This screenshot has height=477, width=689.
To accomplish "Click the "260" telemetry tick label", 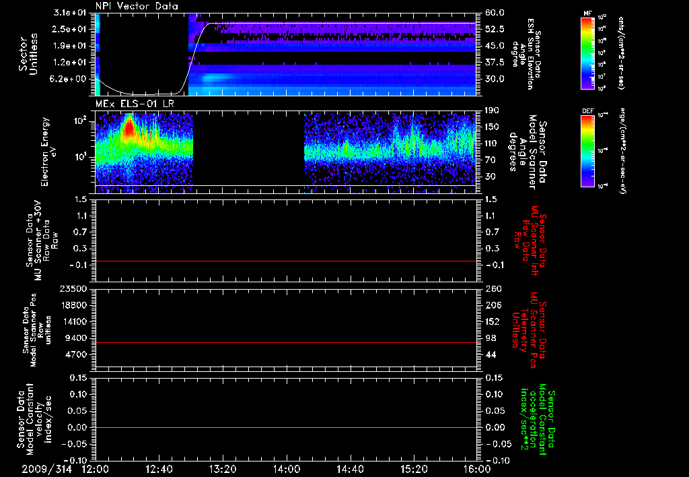I will [x=493, y=288].
